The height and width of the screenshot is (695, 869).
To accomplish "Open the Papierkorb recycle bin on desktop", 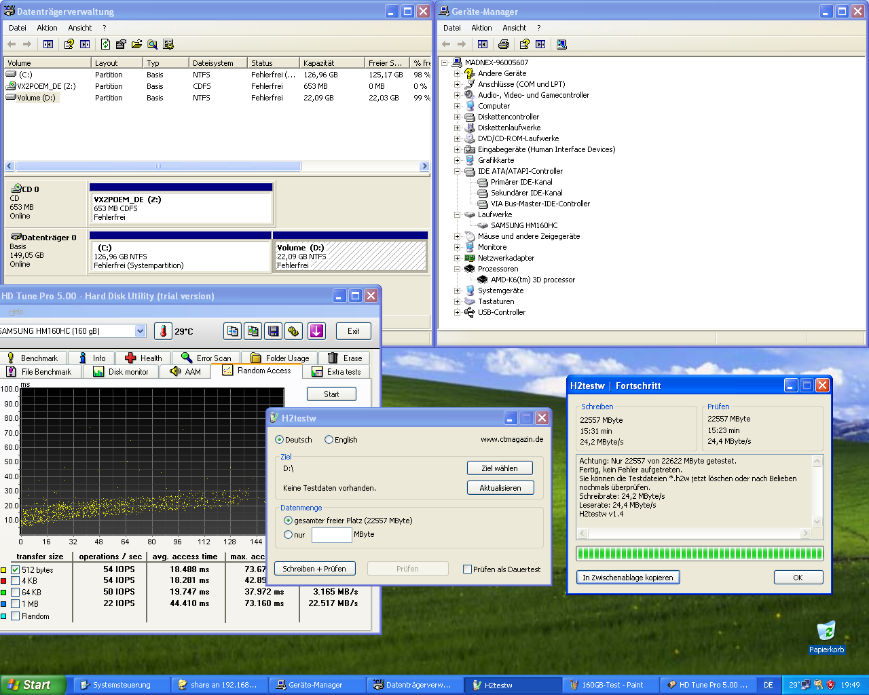I will [x=826, y=637].
